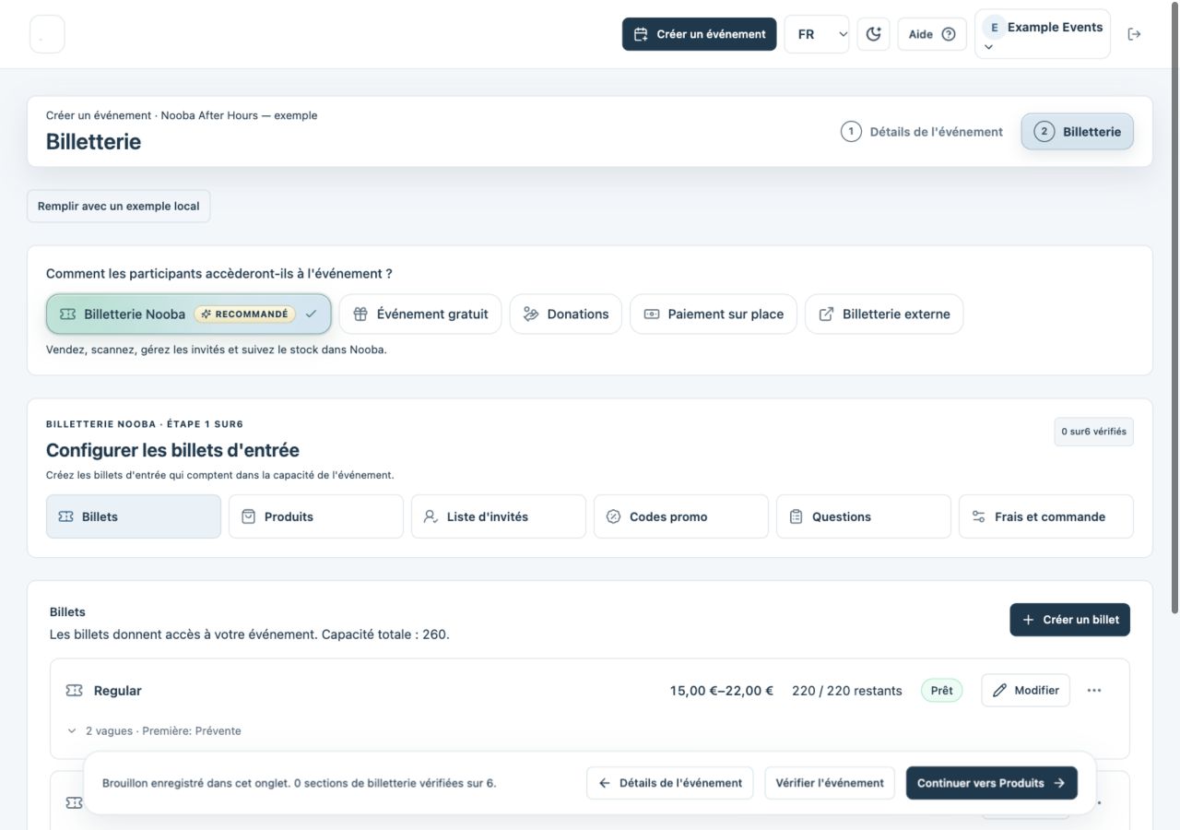Screen dimensions: 1180x830
Task: Select Billetterie externe option
Action: tap(884, 314)
